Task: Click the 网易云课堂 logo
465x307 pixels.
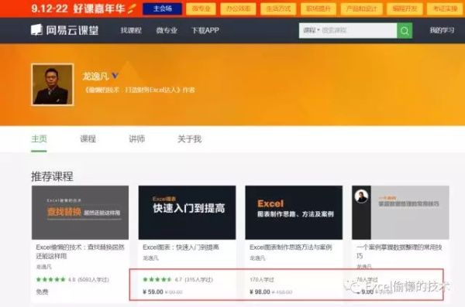Action: [x=64, y=30]
